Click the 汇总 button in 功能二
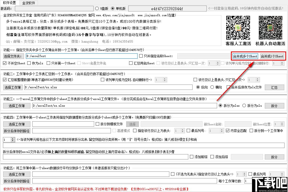 (x=274, y=87)
